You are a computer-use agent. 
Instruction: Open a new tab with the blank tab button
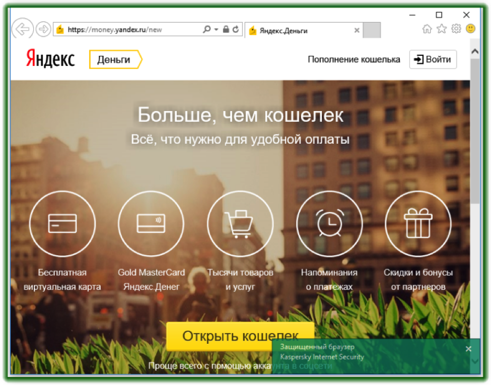(372, 30)
